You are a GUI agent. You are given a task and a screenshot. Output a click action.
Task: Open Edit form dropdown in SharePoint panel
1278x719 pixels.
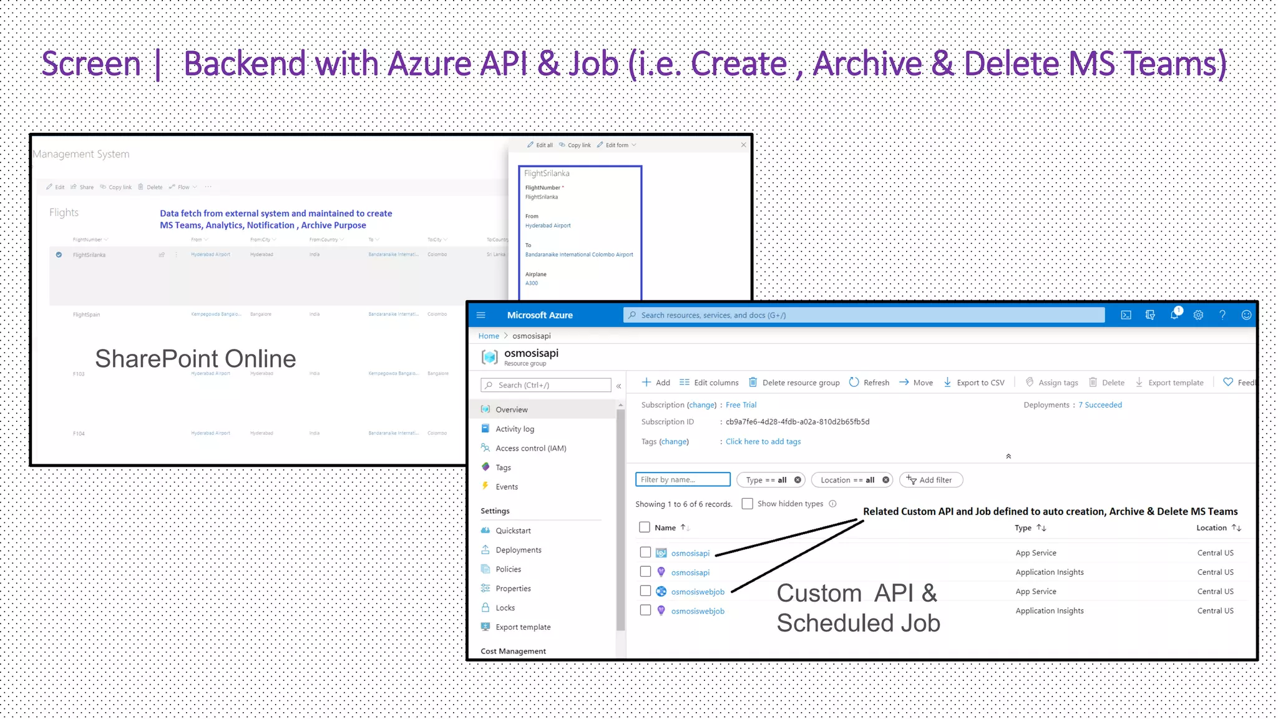[x=617, y=145]
